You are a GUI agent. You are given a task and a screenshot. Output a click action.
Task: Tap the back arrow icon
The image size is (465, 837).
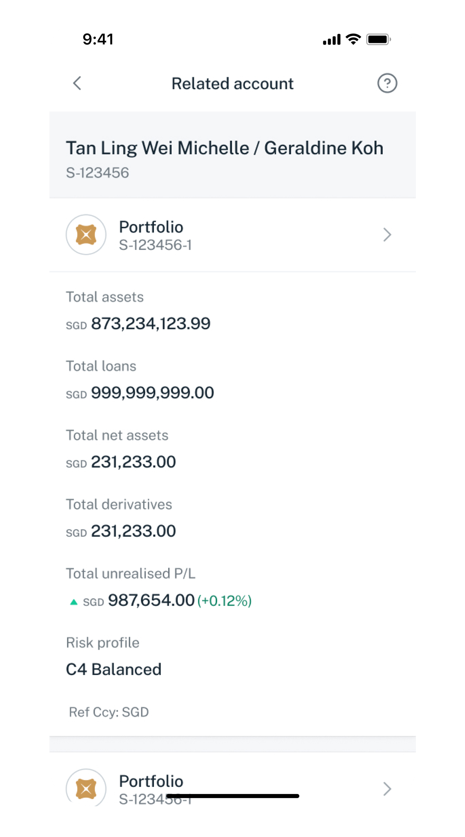(x=77, y=83)
